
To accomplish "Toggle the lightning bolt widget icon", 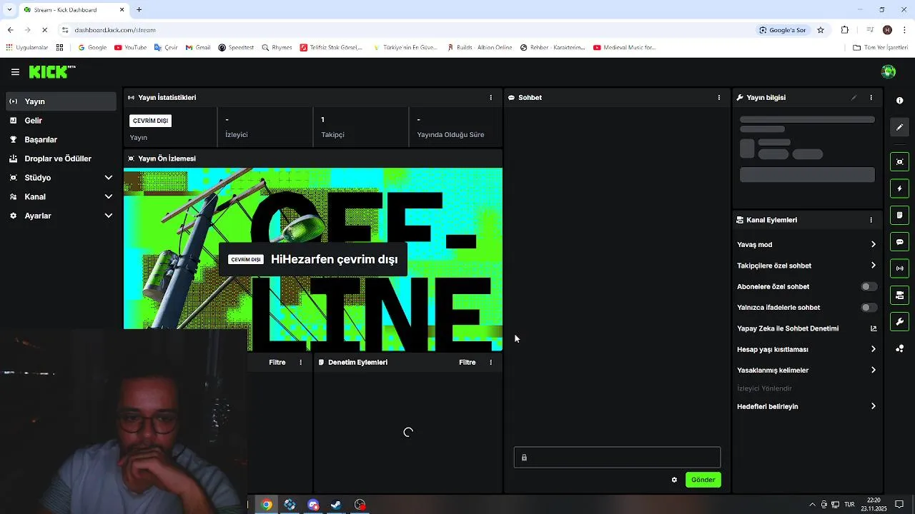I will tap(899, 188).
